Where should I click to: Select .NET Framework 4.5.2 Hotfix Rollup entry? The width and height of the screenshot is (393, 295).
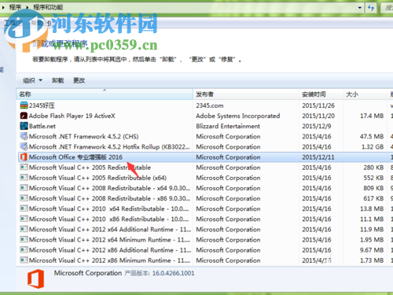click(109, 146)
